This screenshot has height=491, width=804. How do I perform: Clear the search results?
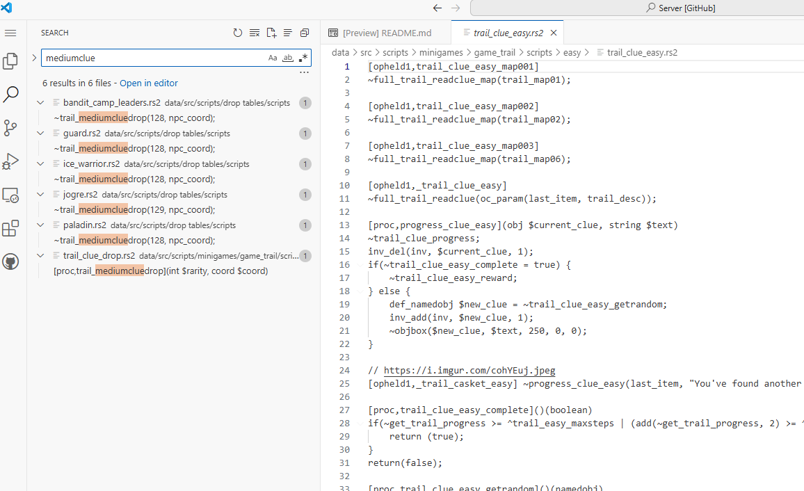[255, 33]
